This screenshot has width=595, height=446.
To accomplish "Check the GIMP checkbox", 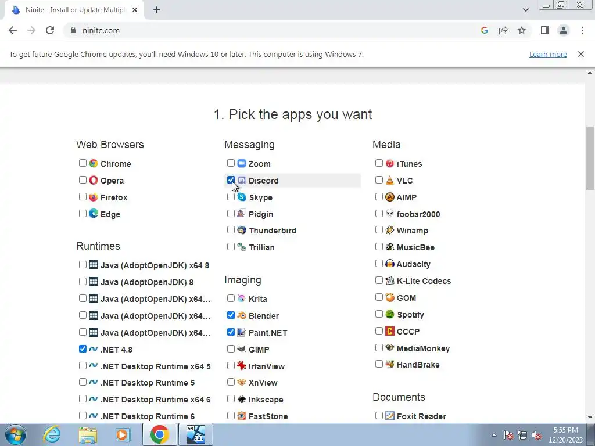I will click(231, 348).
